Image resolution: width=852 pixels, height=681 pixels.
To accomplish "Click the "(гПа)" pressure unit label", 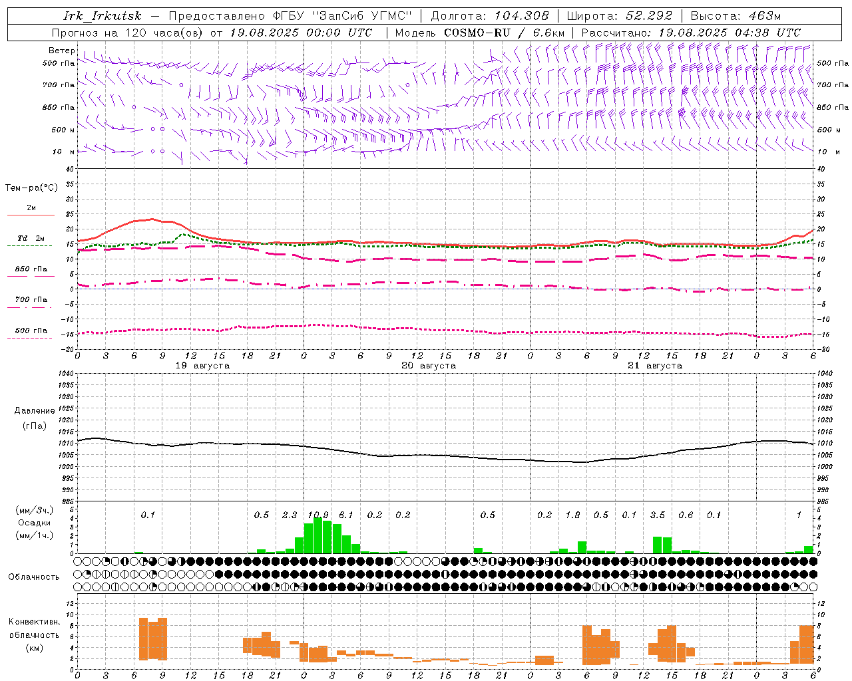I will pyautogui.click(x=35, y=426).
